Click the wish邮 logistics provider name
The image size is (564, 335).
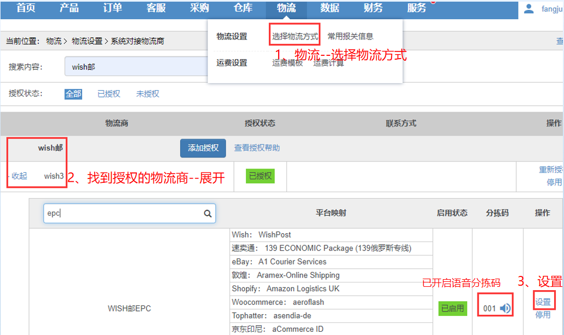pyautogui.click(x=50, y=148)
